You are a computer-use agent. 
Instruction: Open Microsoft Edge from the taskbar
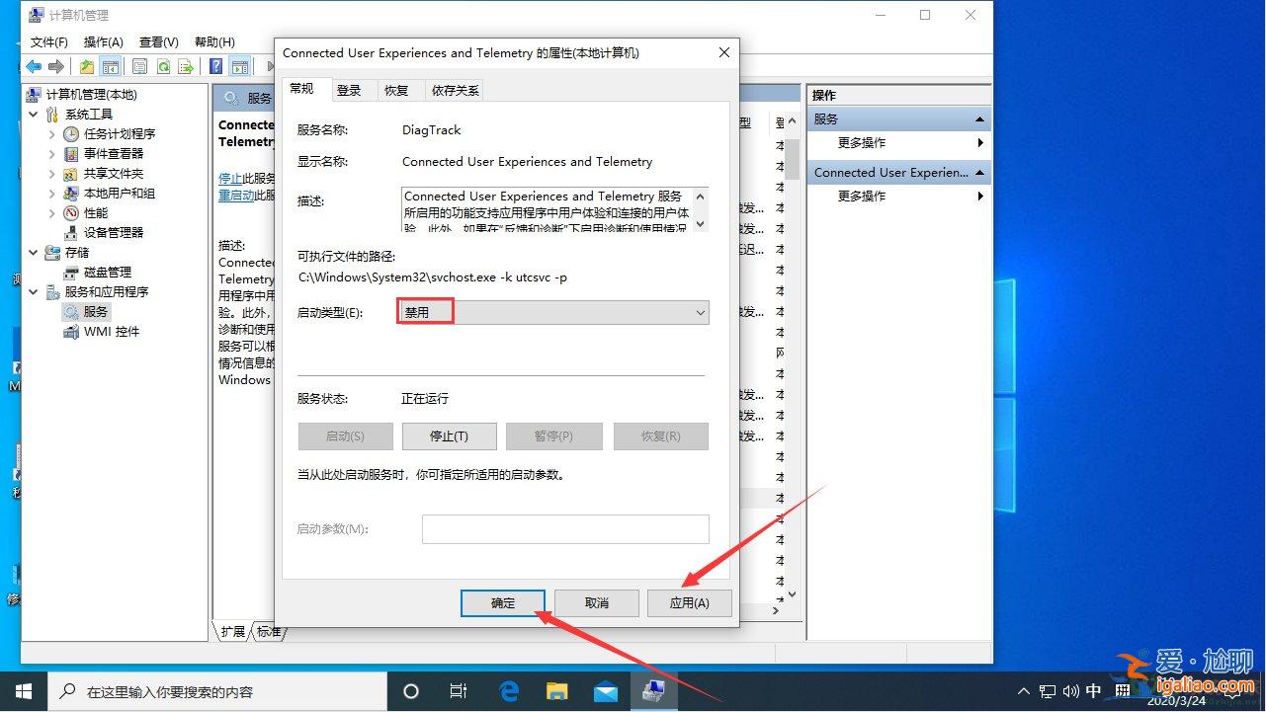coord(508,691)
